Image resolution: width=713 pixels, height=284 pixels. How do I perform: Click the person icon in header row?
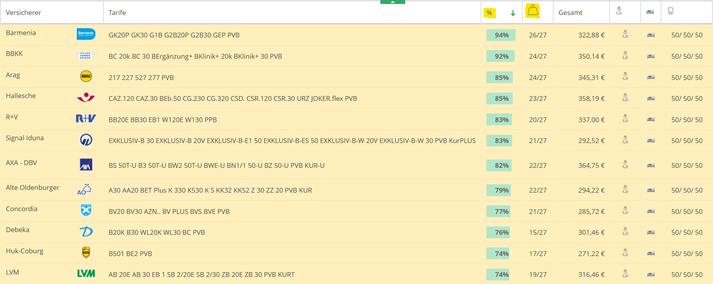pyautogui.click(x=619, y=11)
